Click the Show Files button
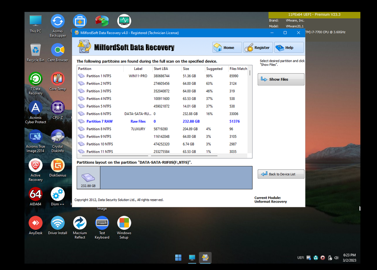 pos(281,79)
